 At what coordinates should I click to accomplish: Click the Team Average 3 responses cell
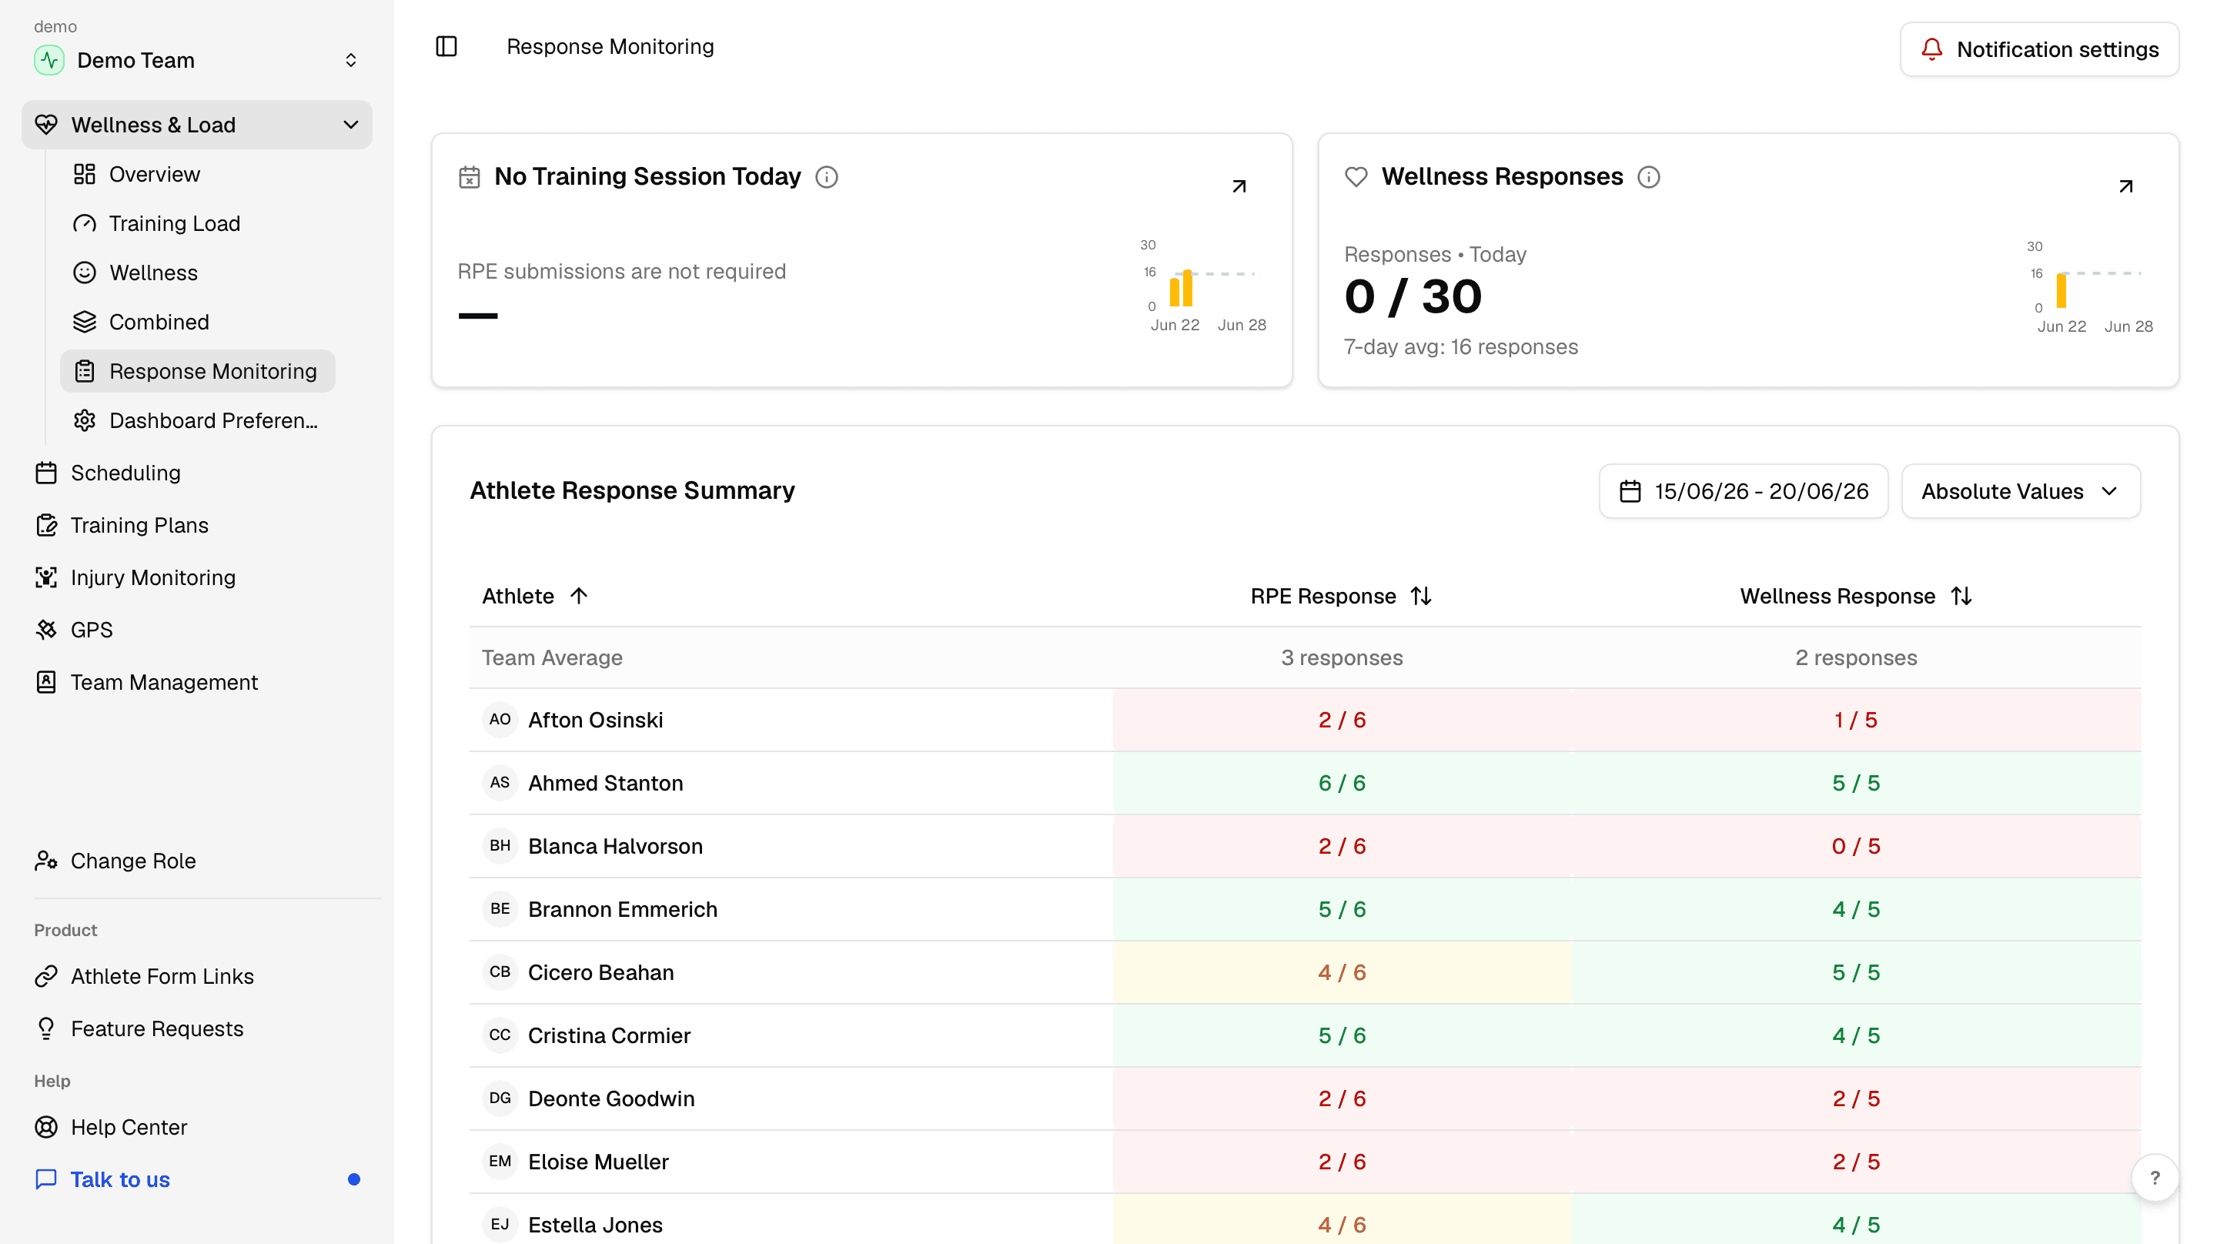click(1342, 657)
